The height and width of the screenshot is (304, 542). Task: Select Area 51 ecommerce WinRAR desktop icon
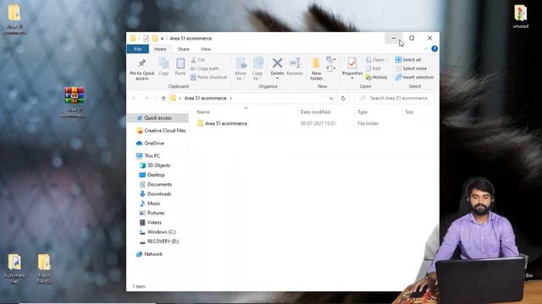[74, 102]
